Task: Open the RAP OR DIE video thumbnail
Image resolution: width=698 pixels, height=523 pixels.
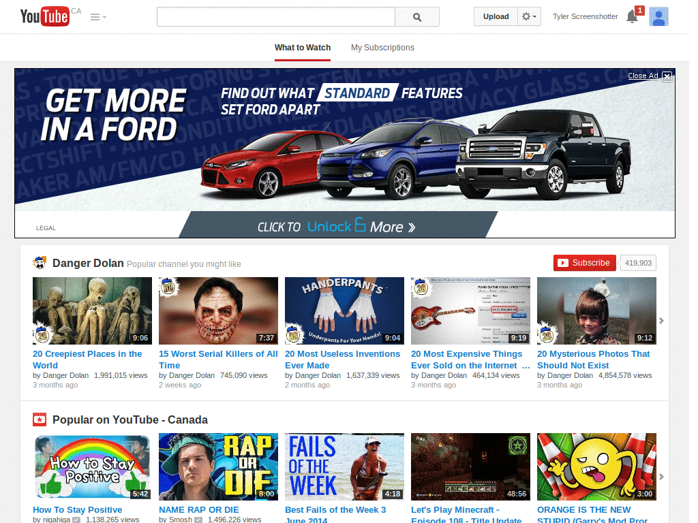Action: pos(218,466)
